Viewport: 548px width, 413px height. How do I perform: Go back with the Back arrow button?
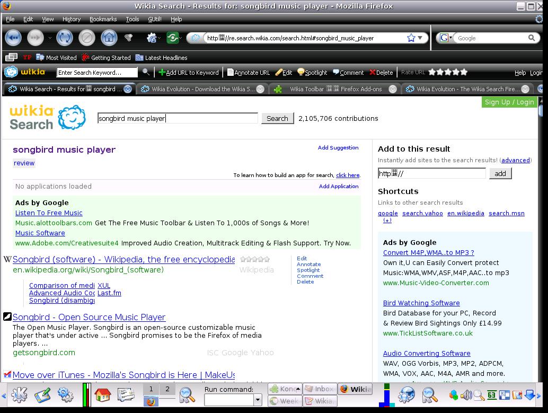(13, 38)
